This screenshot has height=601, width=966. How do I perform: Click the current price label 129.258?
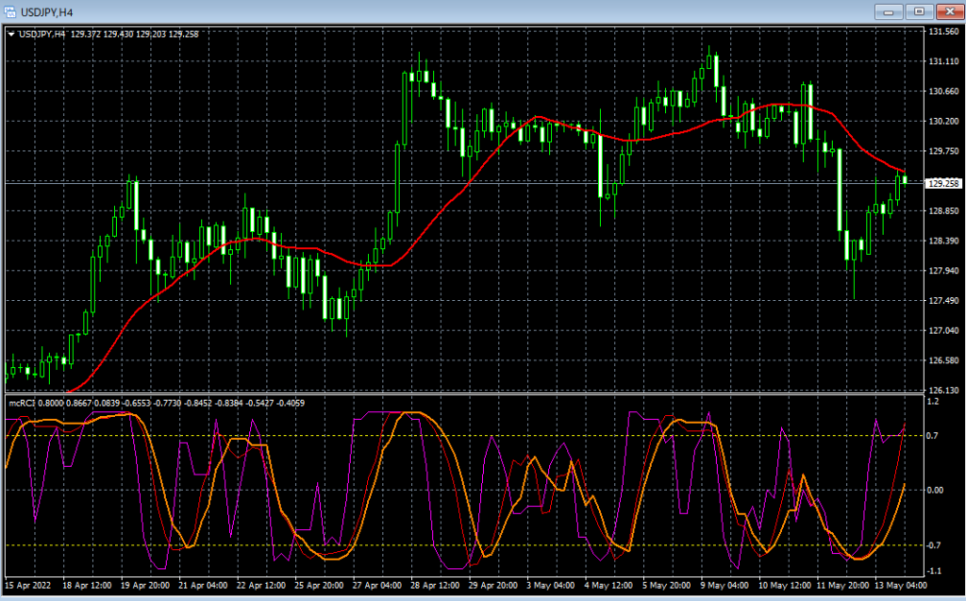tap(943, 183)
